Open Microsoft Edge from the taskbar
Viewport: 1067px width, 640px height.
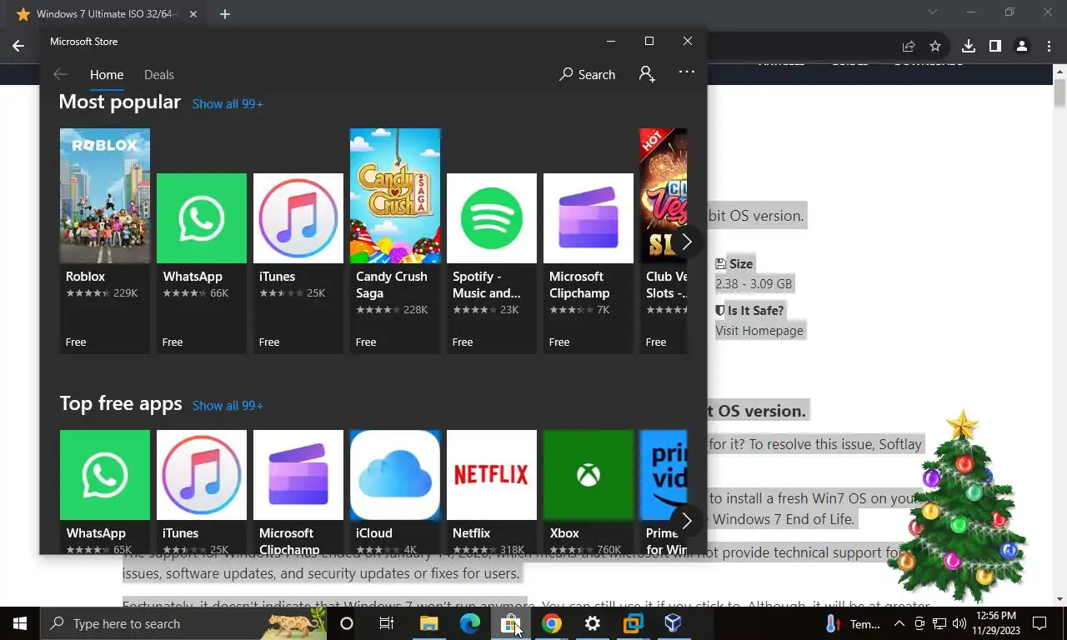pyautogui.click(x=470, y=623)
